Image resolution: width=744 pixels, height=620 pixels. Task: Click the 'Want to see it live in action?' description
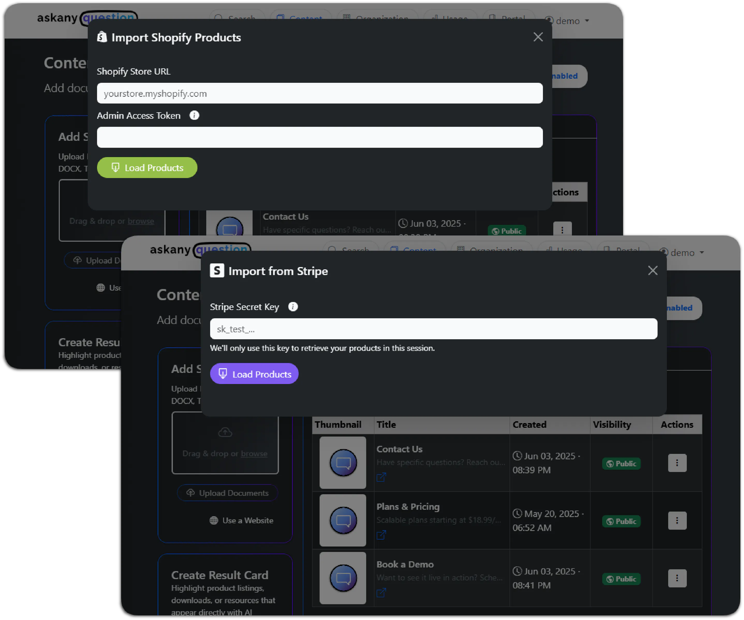click(x=439, y=578)
